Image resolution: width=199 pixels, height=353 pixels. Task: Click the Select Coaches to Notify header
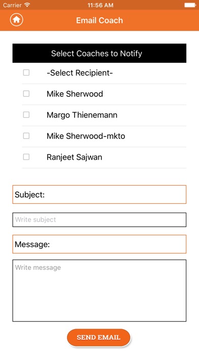(x=99, y=53)
